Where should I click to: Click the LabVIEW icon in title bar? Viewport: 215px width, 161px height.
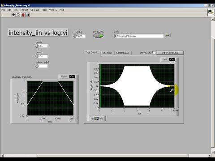[2, 5]
